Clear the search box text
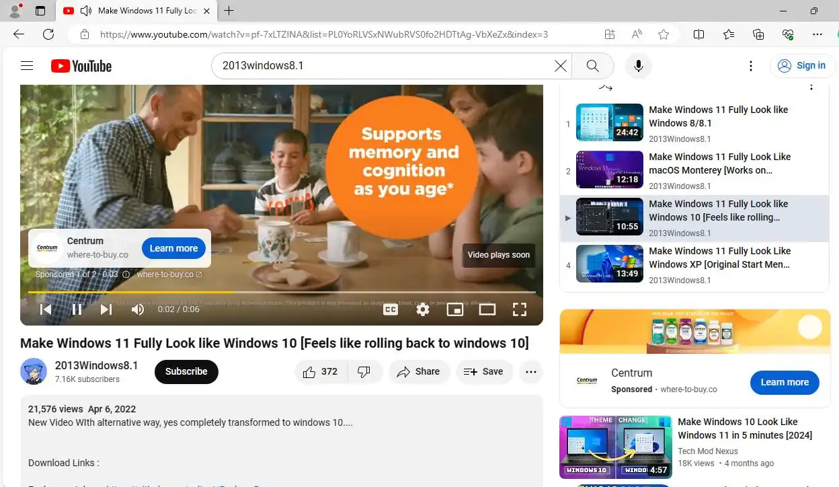 [x=560, y=66]
